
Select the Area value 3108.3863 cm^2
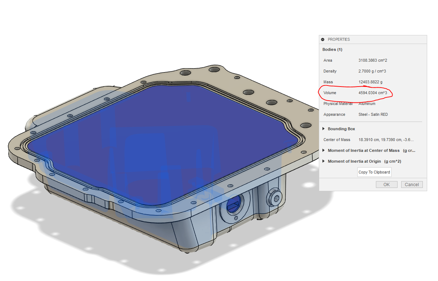373,60
